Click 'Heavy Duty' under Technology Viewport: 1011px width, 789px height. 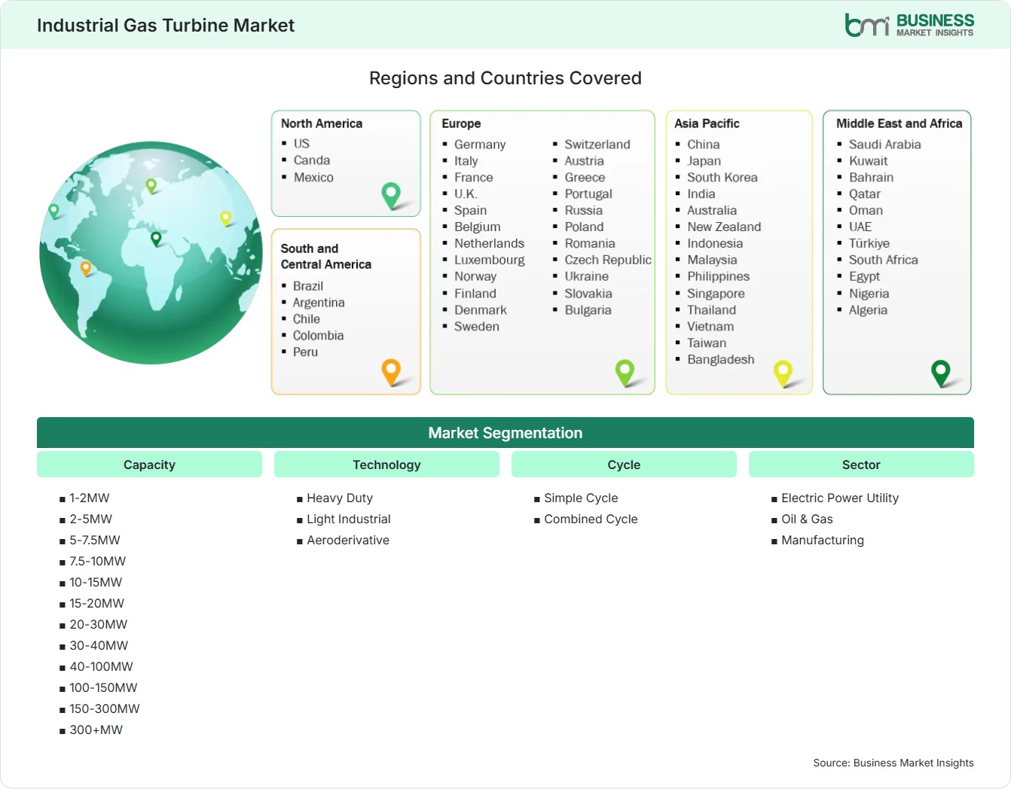pyautogui.click(x=340, y=498)
